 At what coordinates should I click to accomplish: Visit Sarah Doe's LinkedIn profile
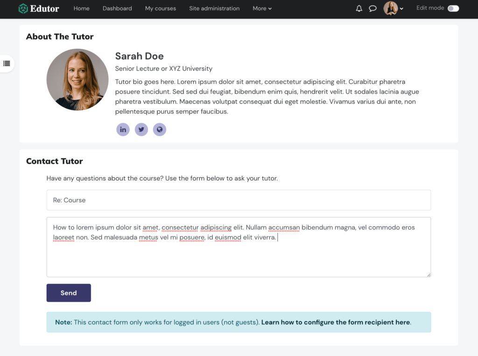point(123,129)
